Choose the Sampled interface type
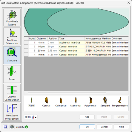 pyautogui.click(x=105, y=102)
